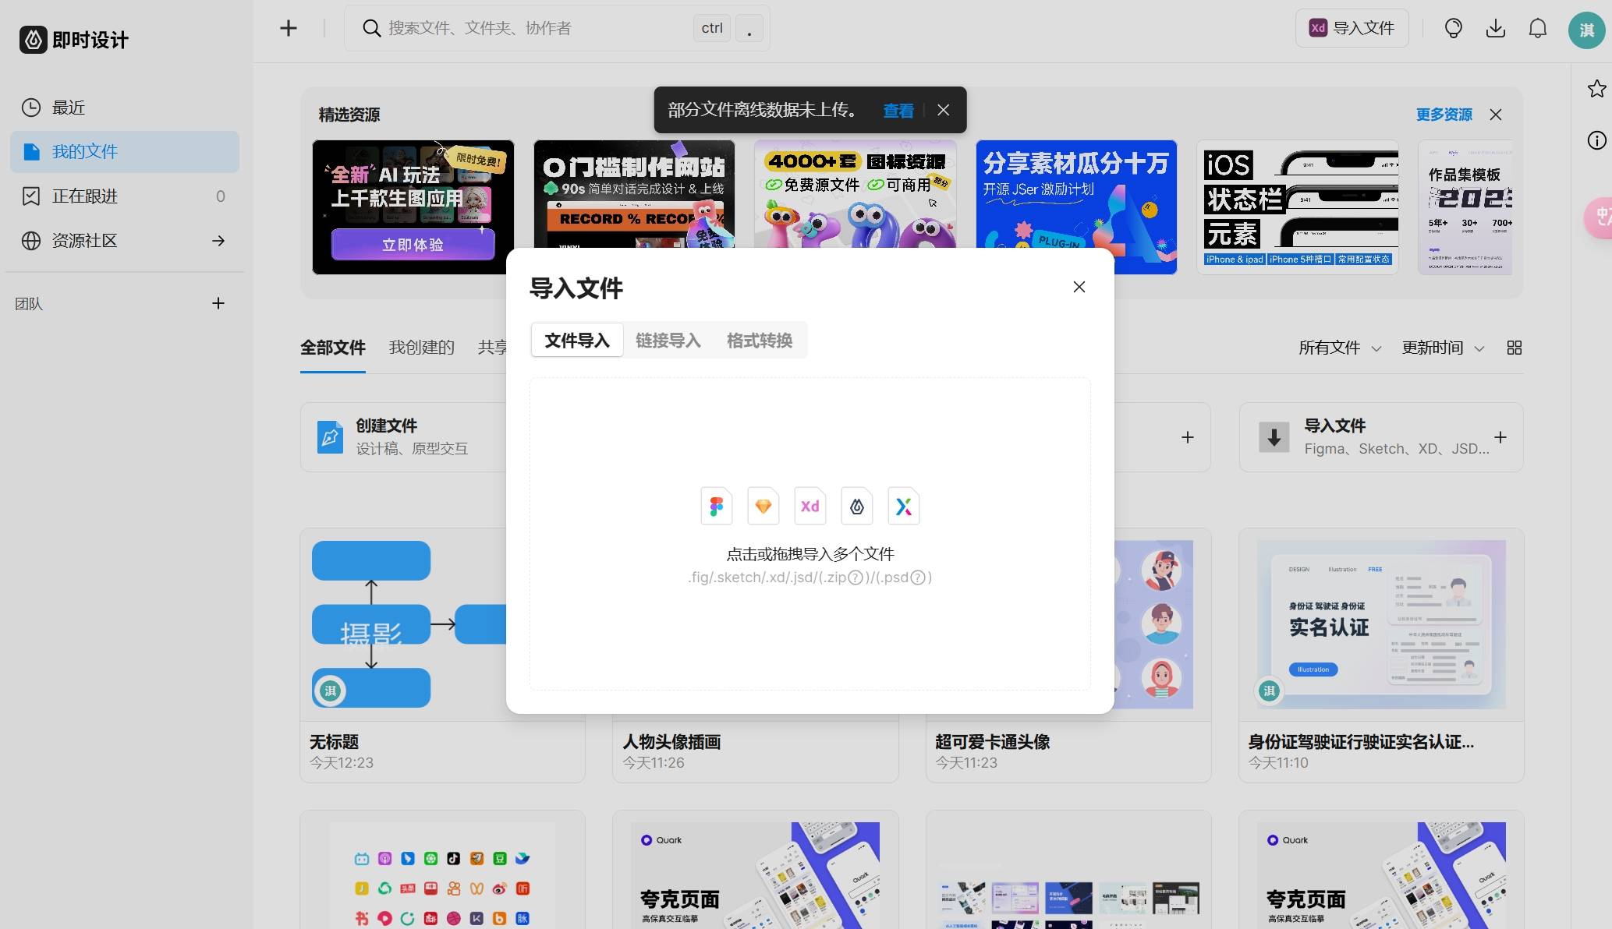Click the plus on the middle hidden card
The image size is (1612, 929).
[1187, 437]
